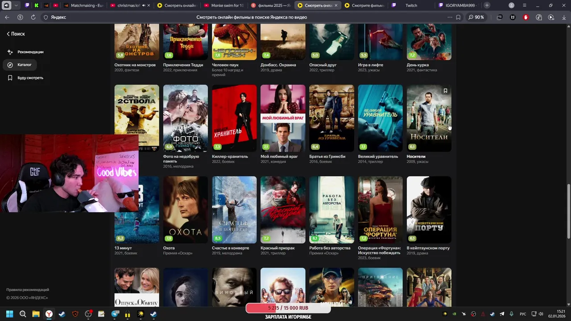Open Yandex Browser taskbar icon

pos(49,314)
